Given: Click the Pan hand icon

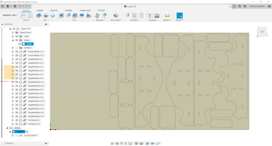Looking at the screenshot, I should click(x=121, y=144).
